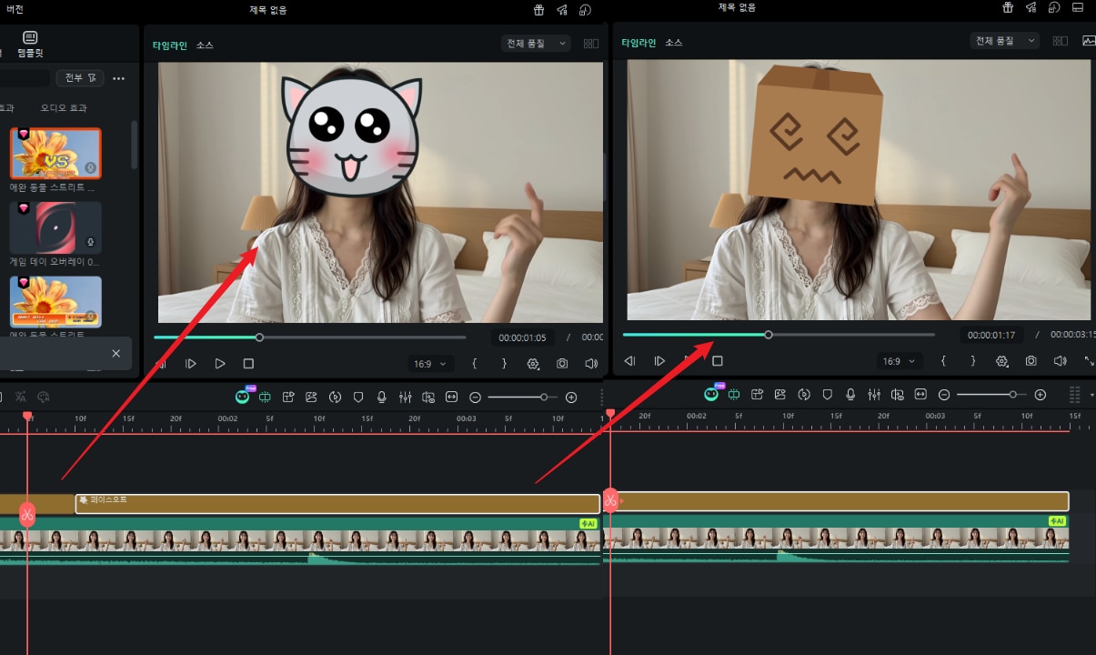Toggle volume in right preview
The image size is (1096, 655).
coord(1060,361)
